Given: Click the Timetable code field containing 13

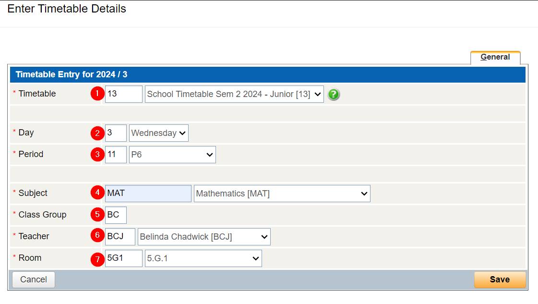Looking at the screenshot, I should click(123, 94).
